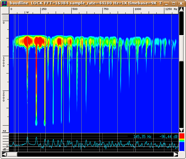Click the horizontal scrollbar left arrow

pos(4,154)
